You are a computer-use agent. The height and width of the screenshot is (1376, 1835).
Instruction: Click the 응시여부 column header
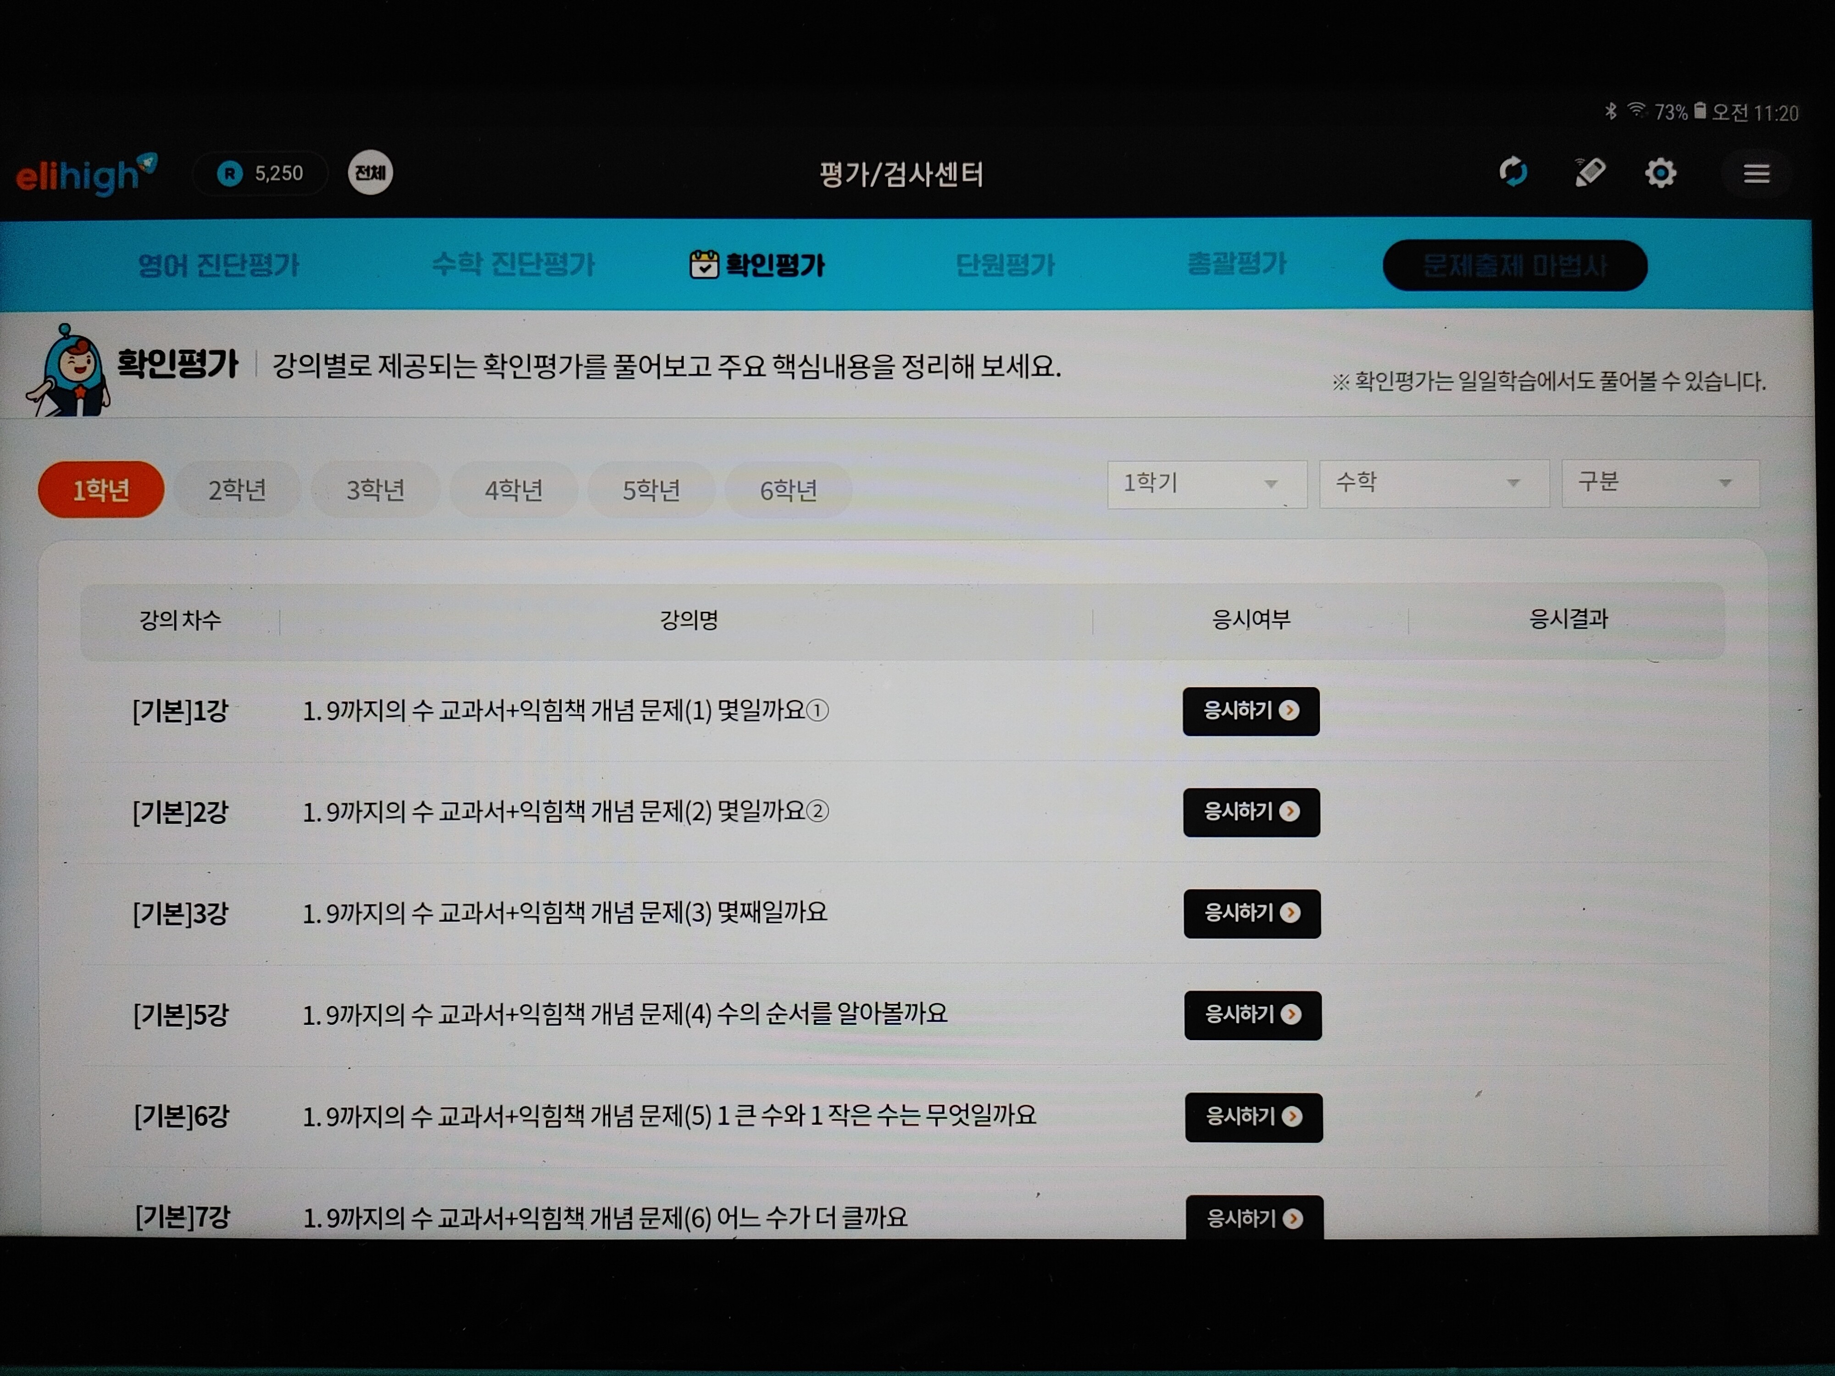(x=1251, y=620)
